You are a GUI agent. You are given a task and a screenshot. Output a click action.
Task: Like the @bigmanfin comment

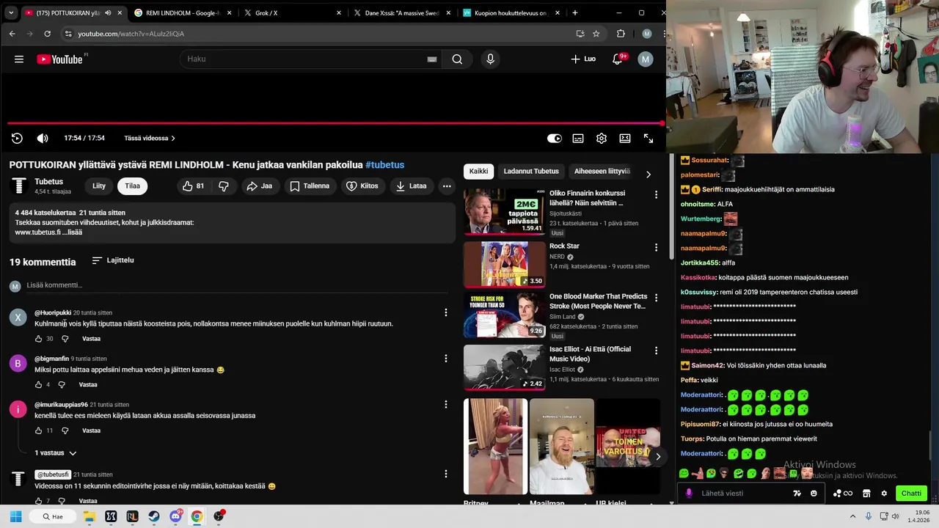pyautogui.click(x=39, y=385)
